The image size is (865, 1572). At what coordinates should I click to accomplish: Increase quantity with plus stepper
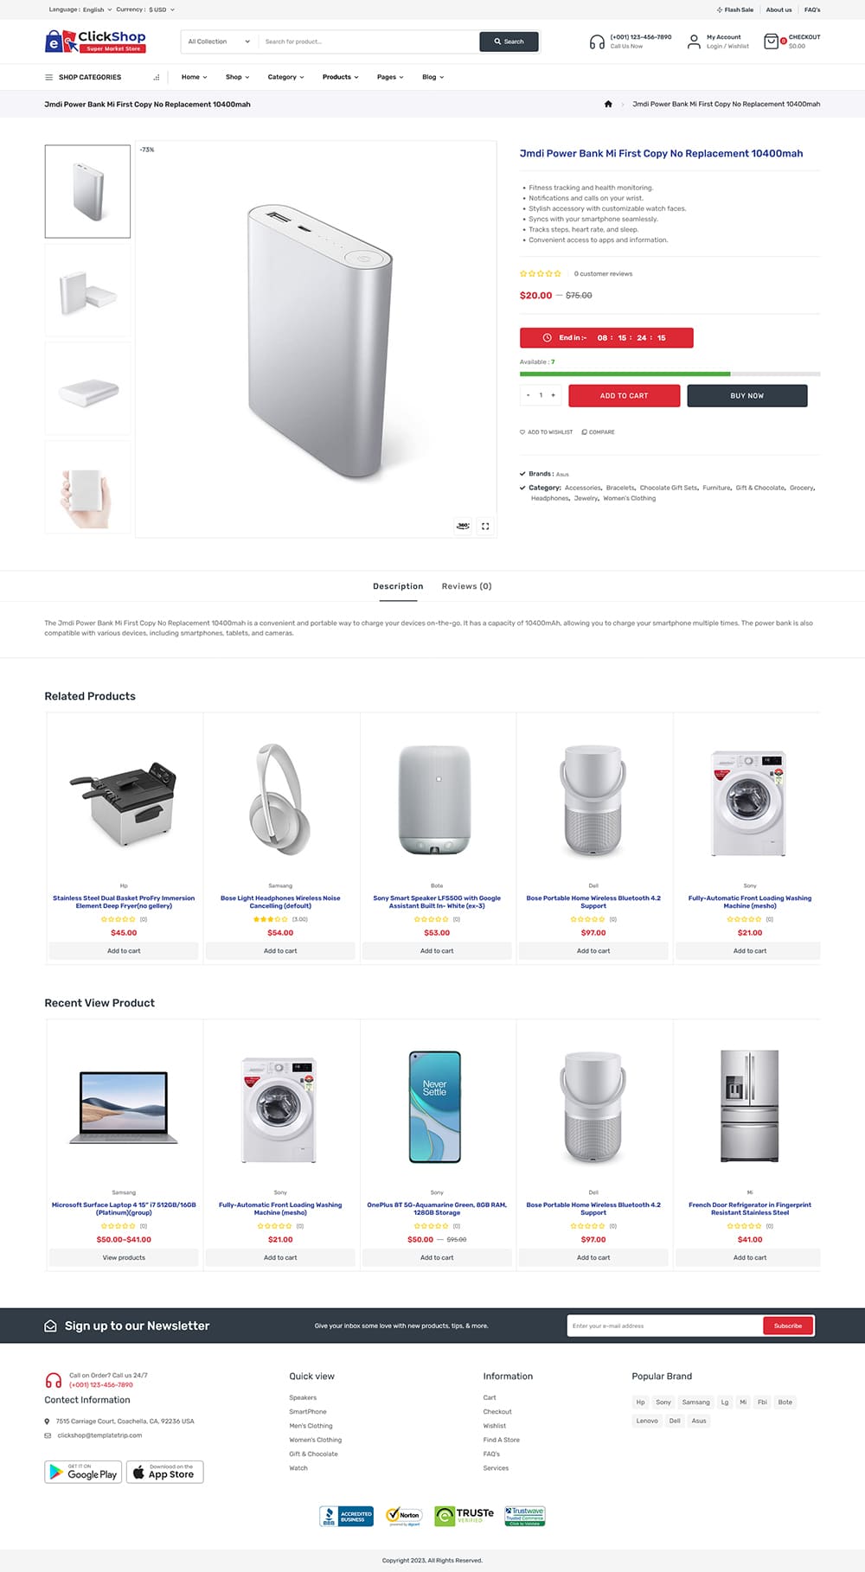[x=554, y=395]
